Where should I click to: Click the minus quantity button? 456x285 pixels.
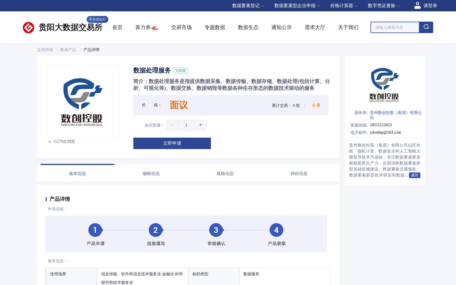tap(172, 125)
